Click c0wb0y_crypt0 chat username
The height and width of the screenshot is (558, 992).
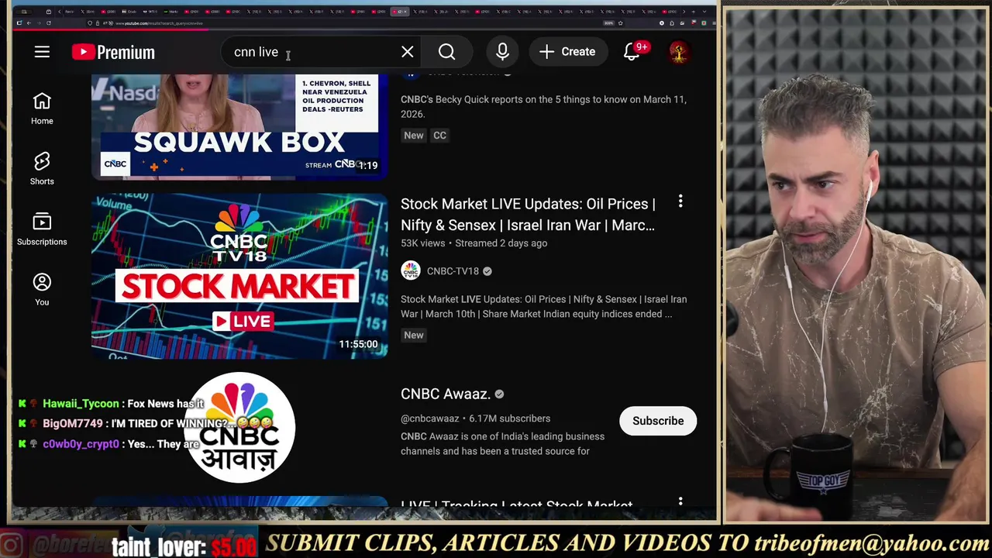point(81,444)
